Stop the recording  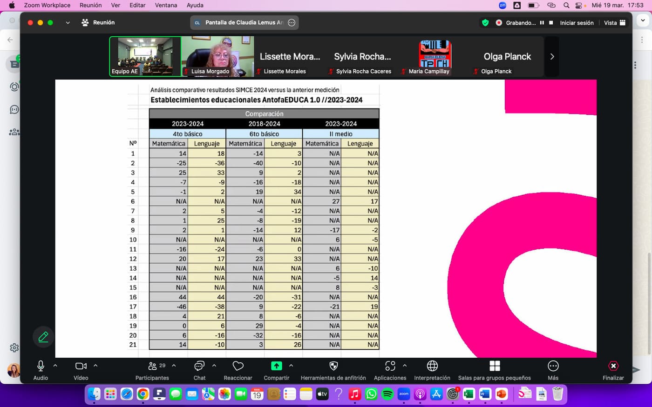click(x=551, y=22)
